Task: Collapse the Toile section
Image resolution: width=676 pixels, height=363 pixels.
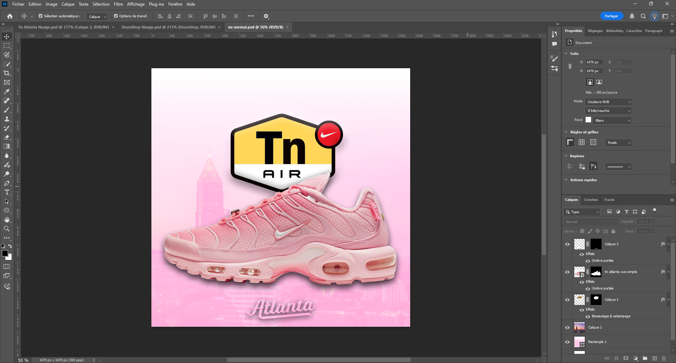Action: pyautogui.click(x=566, y=53)
